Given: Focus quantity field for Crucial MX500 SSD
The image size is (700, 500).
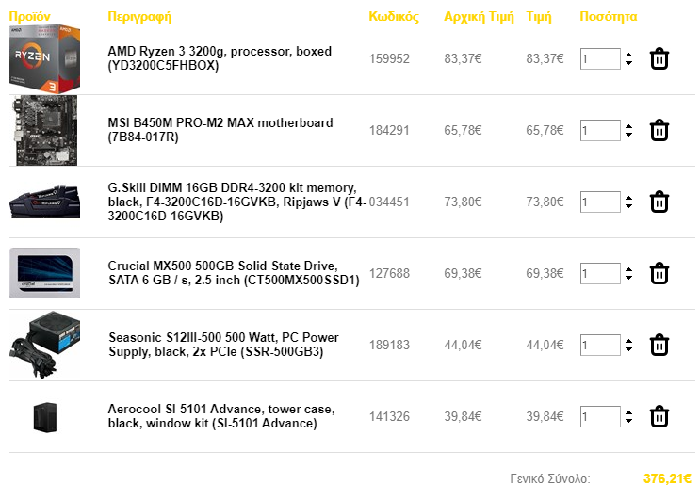Looking at the screenshot, I should tap(600, 273).
